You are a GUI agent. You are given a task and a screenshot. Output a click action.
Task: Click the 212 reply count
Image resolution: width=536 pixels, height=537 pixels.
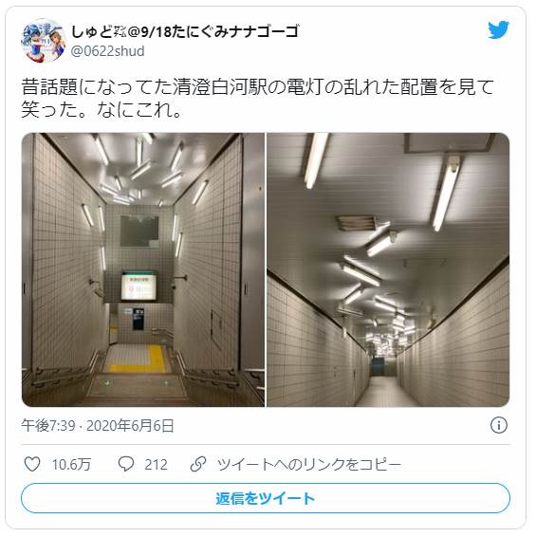click(156, 465)
